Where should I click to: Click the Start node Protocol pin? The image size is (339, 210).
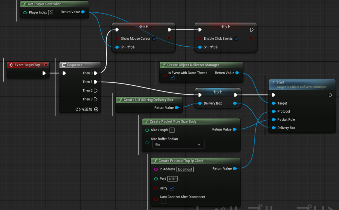274,111
